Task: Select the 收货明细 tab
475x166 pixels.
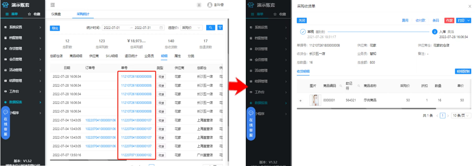Action: coord(303,71)
